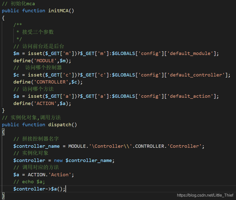Click the comment '// 调用对应的方法'
This screenshot has width=236, height=200.
coord(36,167)
